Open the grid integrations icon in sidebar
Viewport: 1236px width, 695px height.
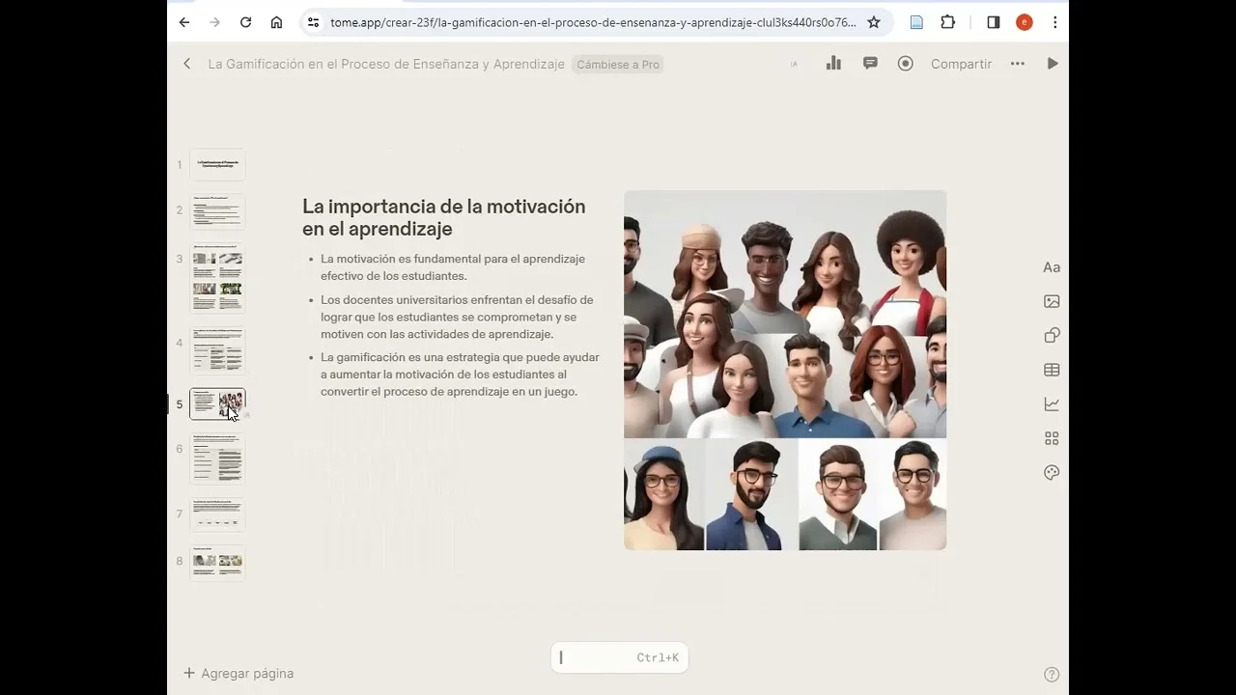click(x=1052, y=438)
